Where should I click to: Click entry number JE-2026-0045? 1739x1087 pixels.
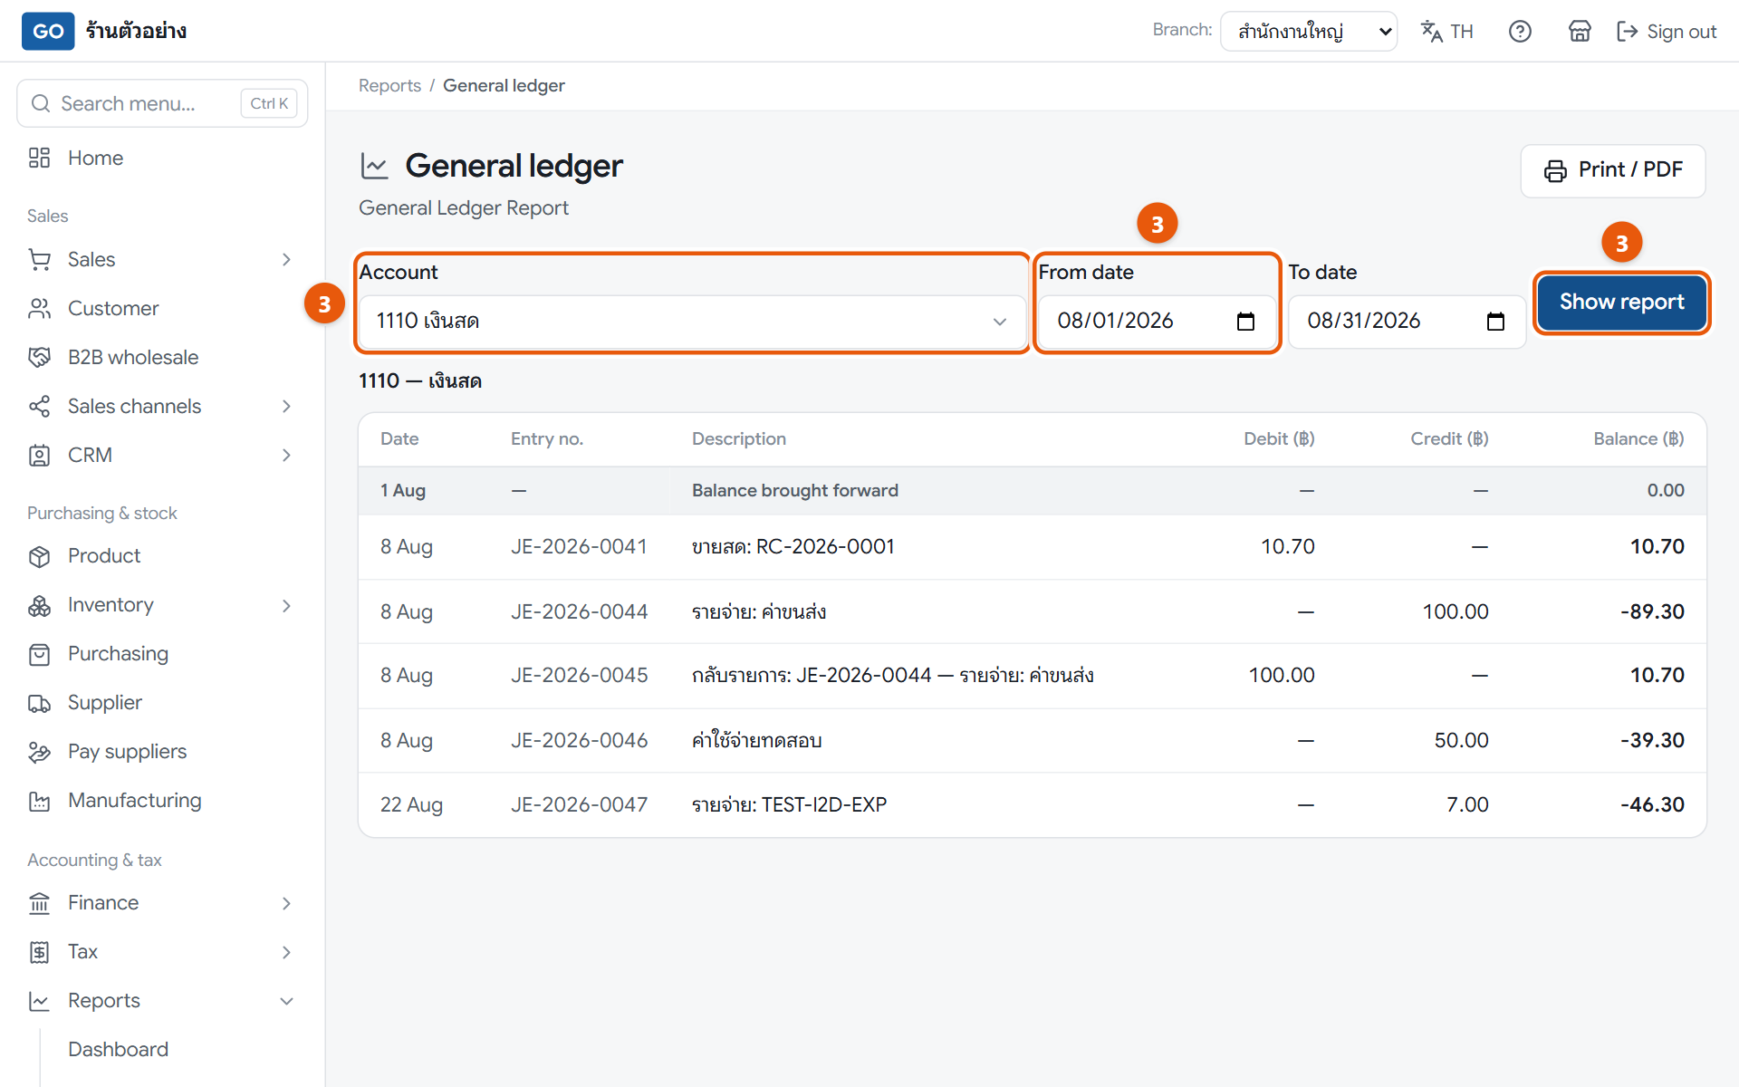579,676
